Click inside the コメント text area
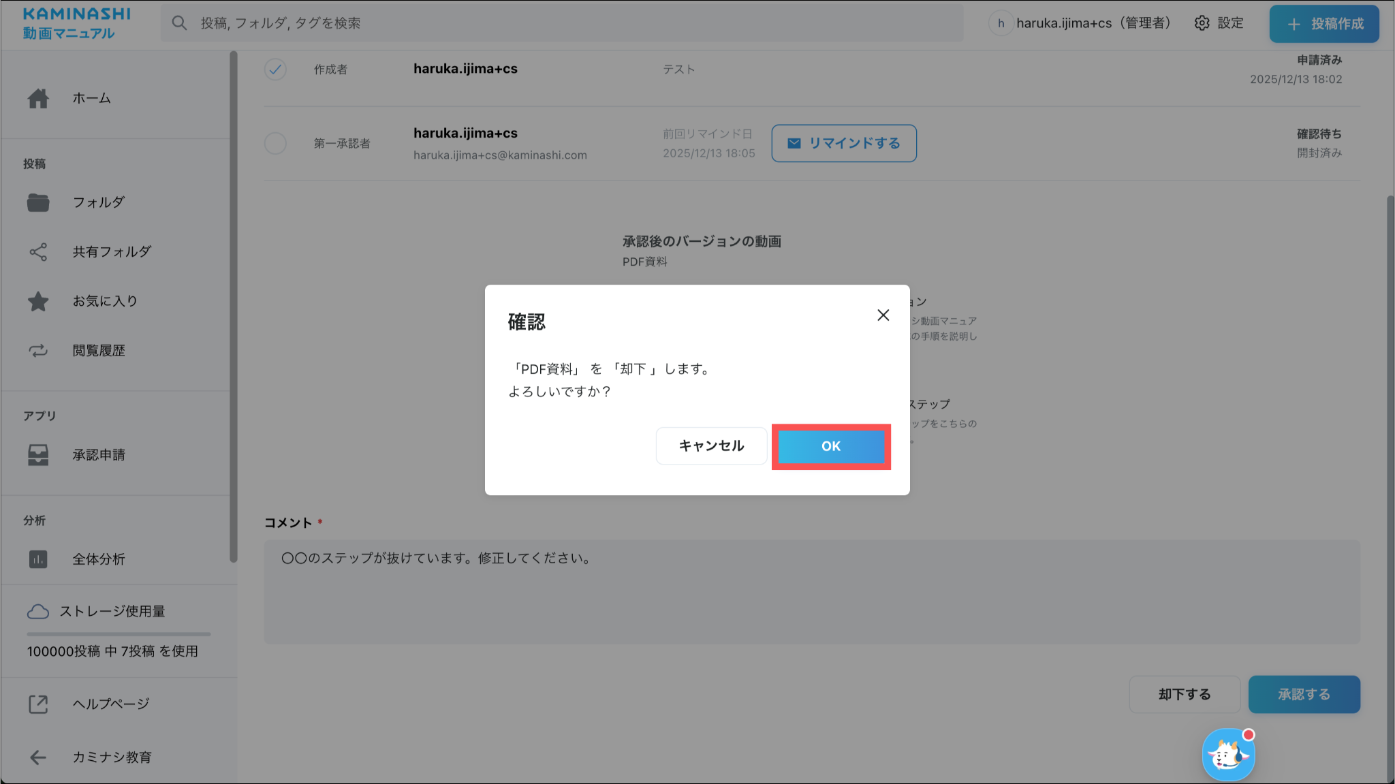 pos(811,592)
